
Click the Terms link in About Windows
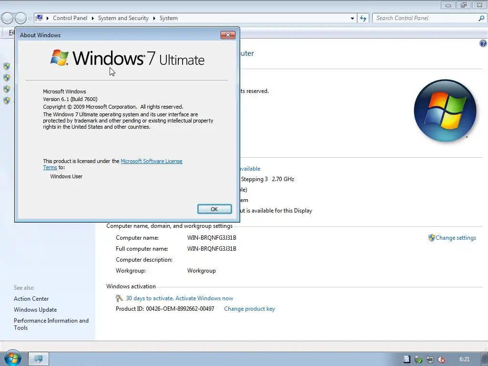(50, 167)
